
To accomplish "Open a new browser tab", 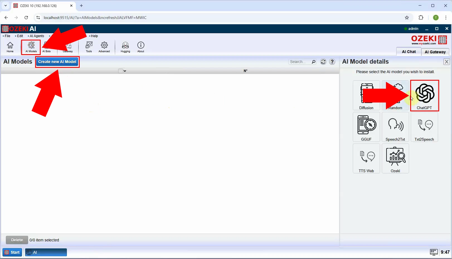I will pyautogui.click(x=81, y=6).
